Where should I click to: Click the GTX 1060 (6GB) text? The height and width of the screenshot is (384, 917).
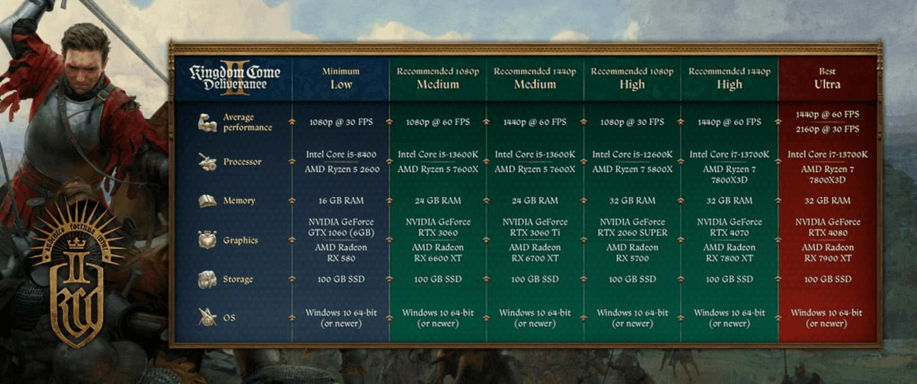[x=341, y=233]
